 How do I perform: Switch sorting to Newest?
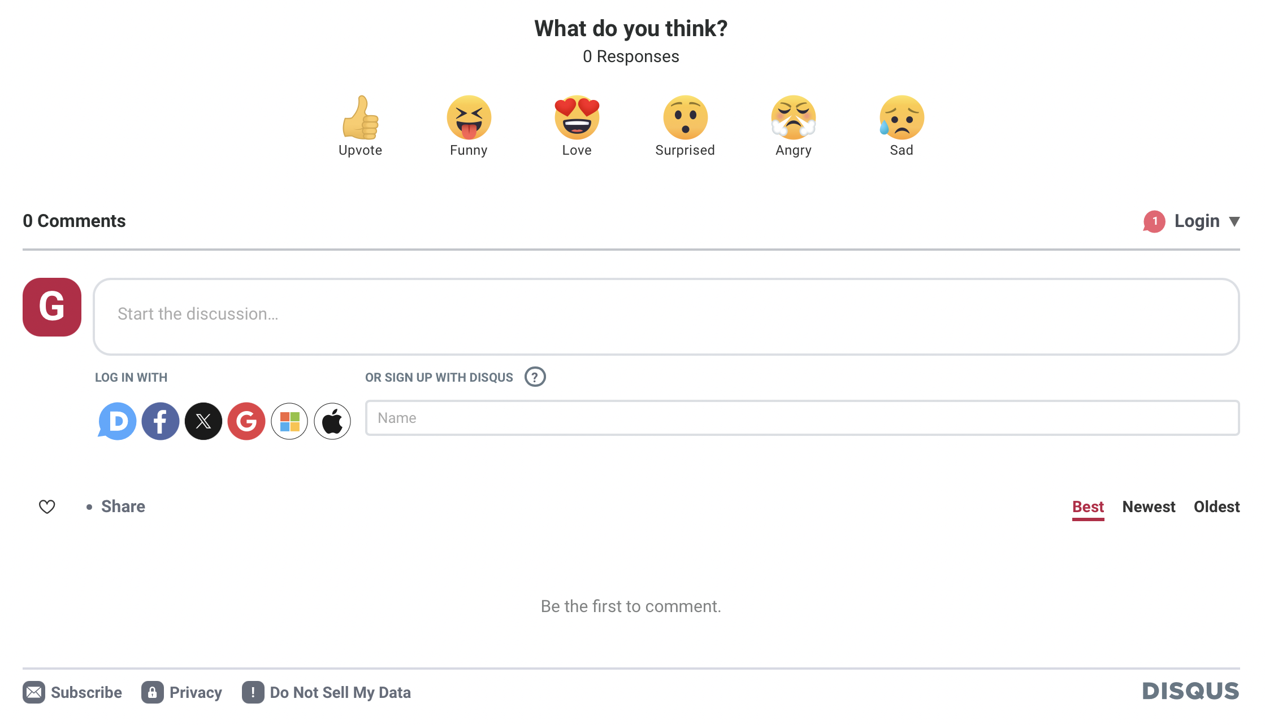coord(1149,506)
